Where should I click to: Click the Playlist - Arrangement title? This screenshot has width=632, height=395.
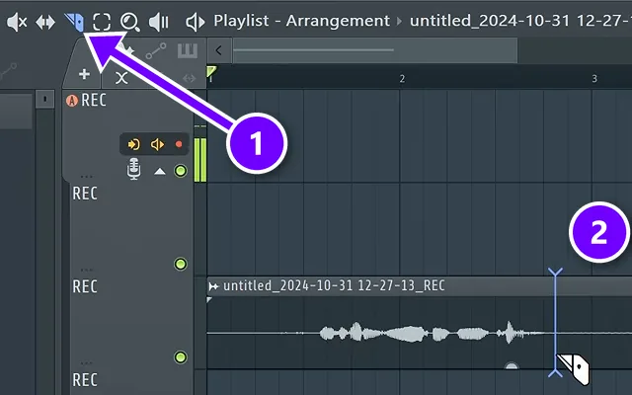click(301, 21)
